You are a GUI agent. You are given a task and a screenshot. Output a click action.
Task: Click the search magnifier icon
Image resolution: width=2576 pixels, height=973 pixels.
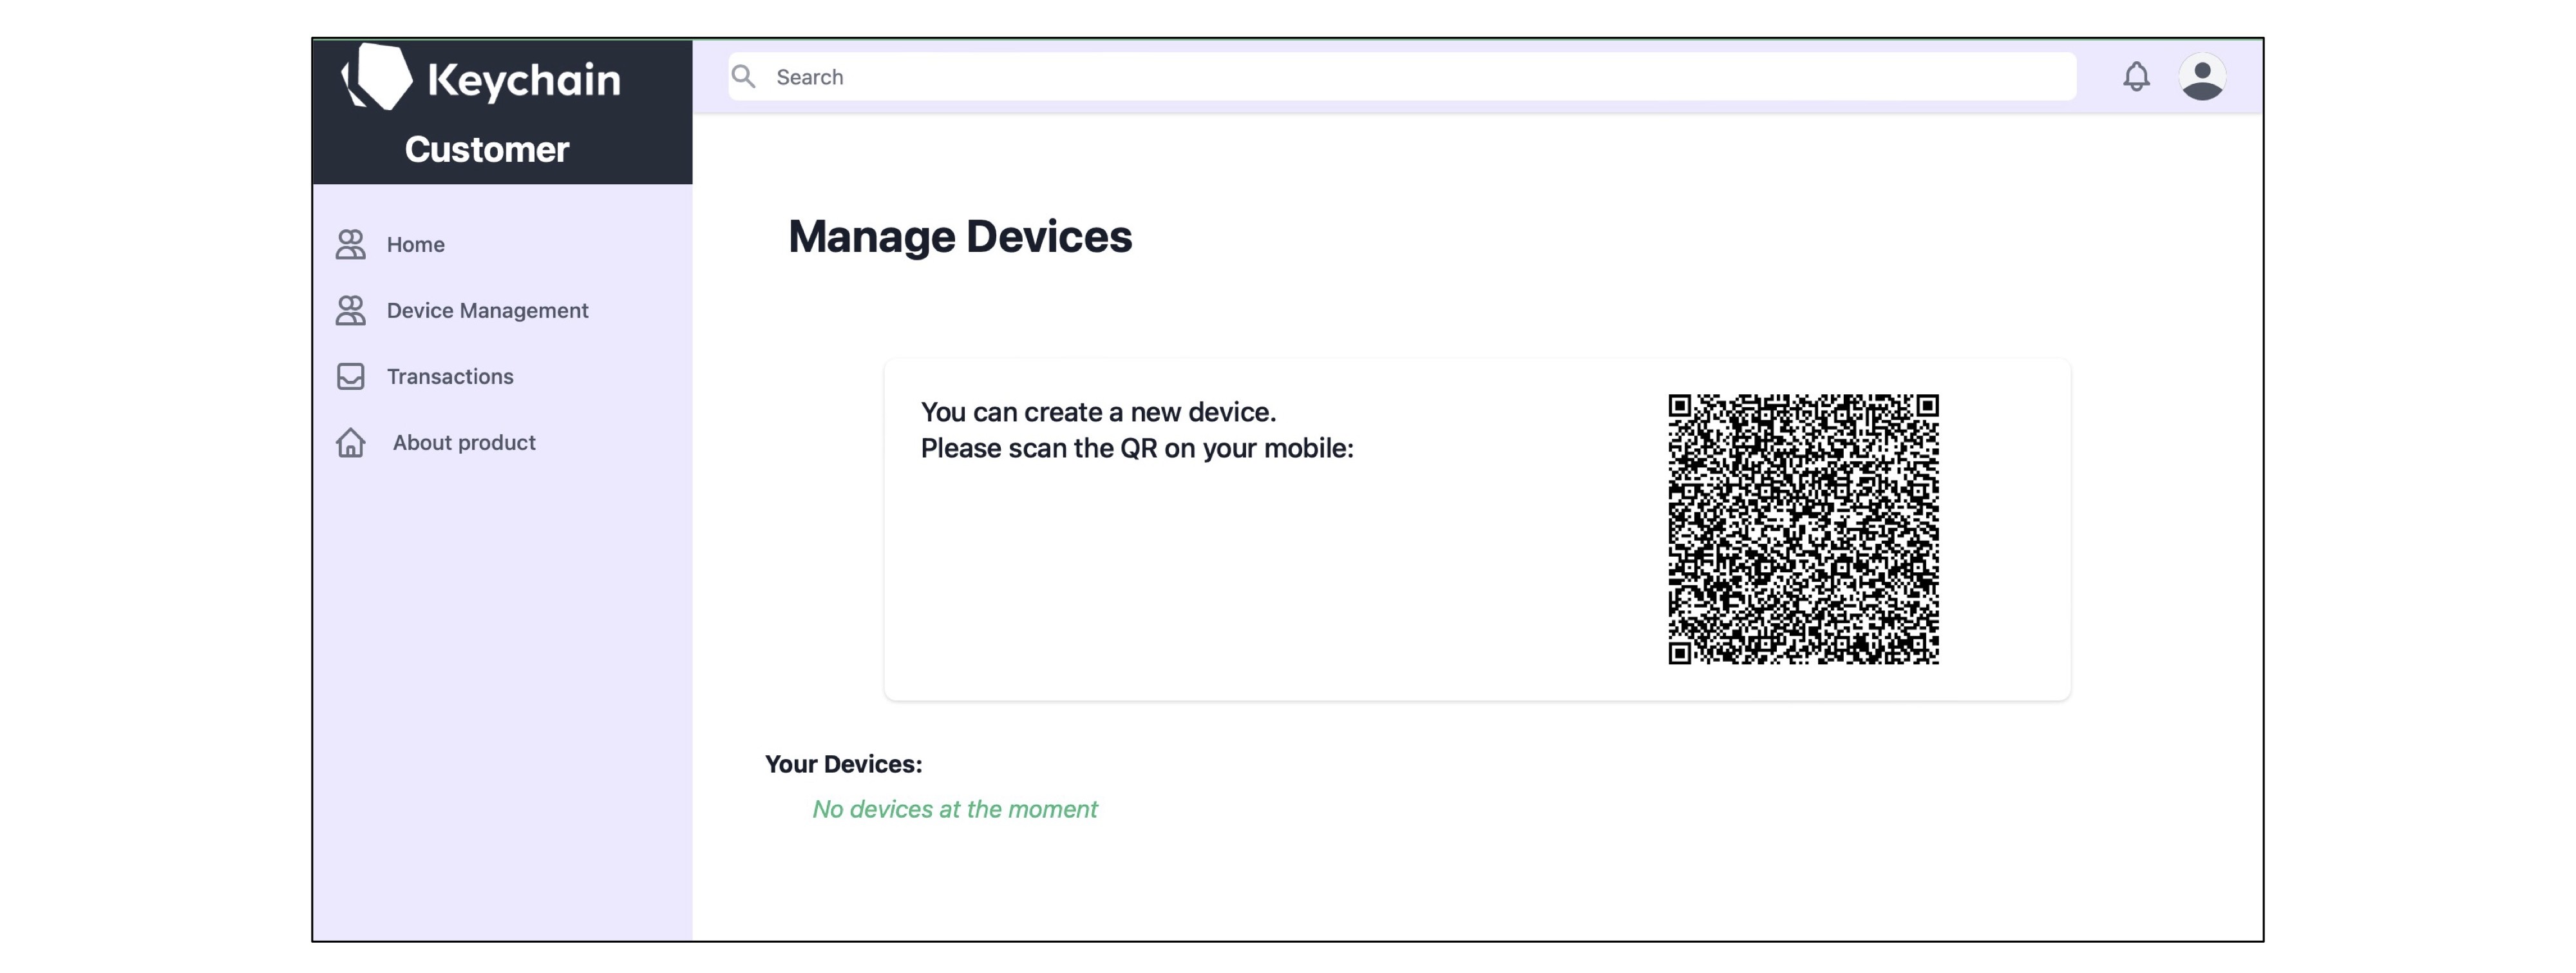(x=743, y=76)
